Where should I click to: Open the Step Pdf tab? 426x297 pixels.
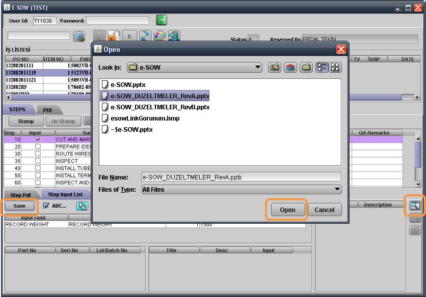[x=21, y=195]
